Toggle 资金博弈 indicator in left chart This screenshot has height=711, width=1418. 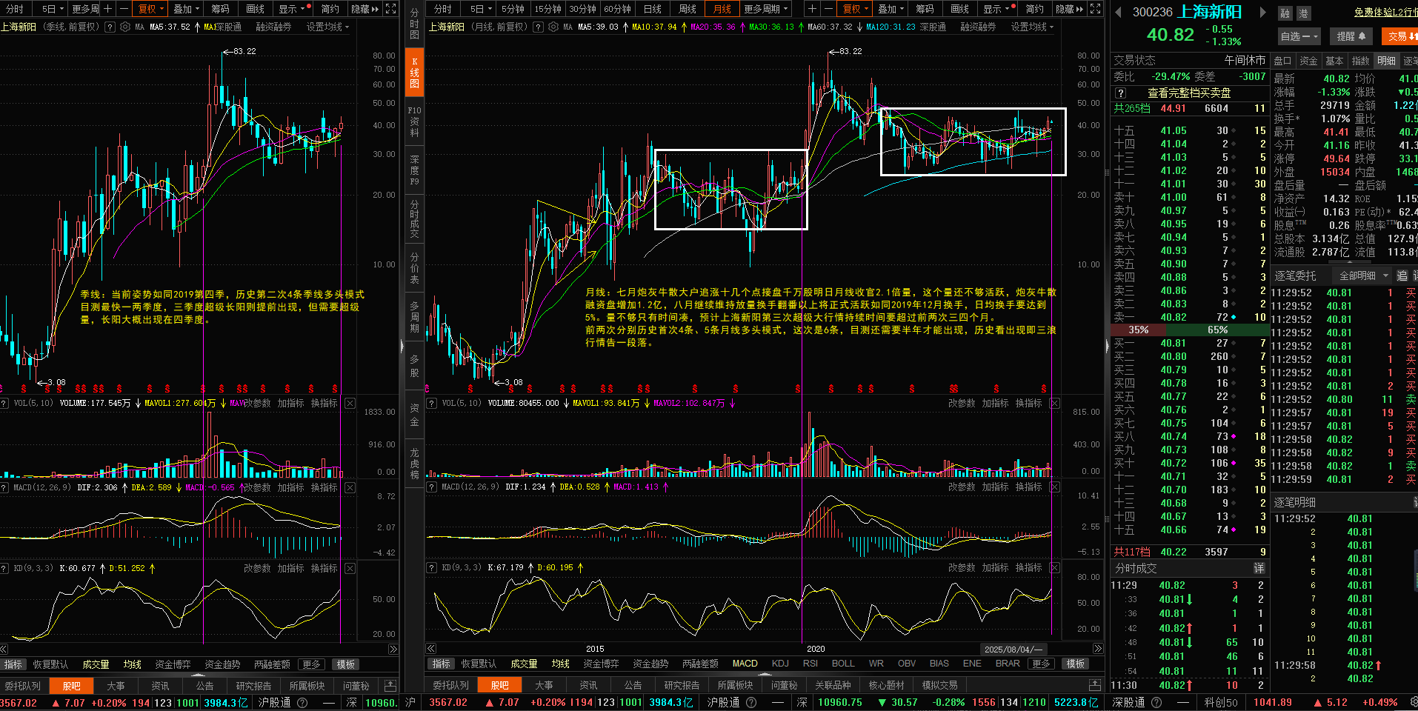click(173, 664)
